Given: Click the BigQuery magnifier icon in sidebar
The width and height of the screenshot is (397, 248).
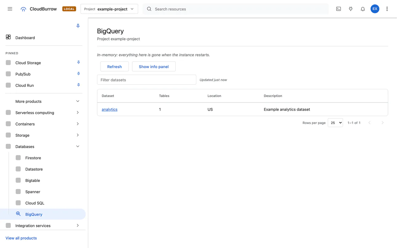Looking at the screenshot, I should 18,214.
